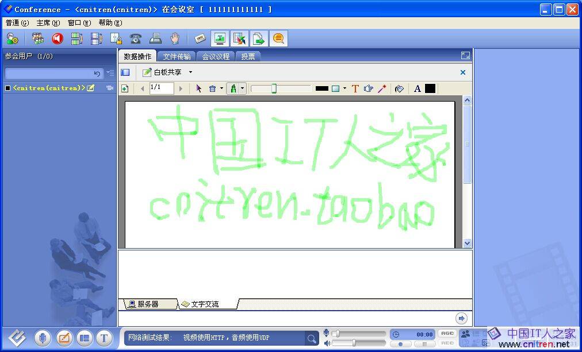Open the 投票 tab
Viewport: 582px width, 352px height.
point(248,56)
